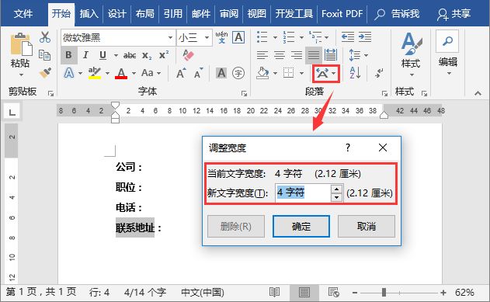Open font dialog launcher in 字体 group
Screen dimensions: 490x302
coord(244,93)
